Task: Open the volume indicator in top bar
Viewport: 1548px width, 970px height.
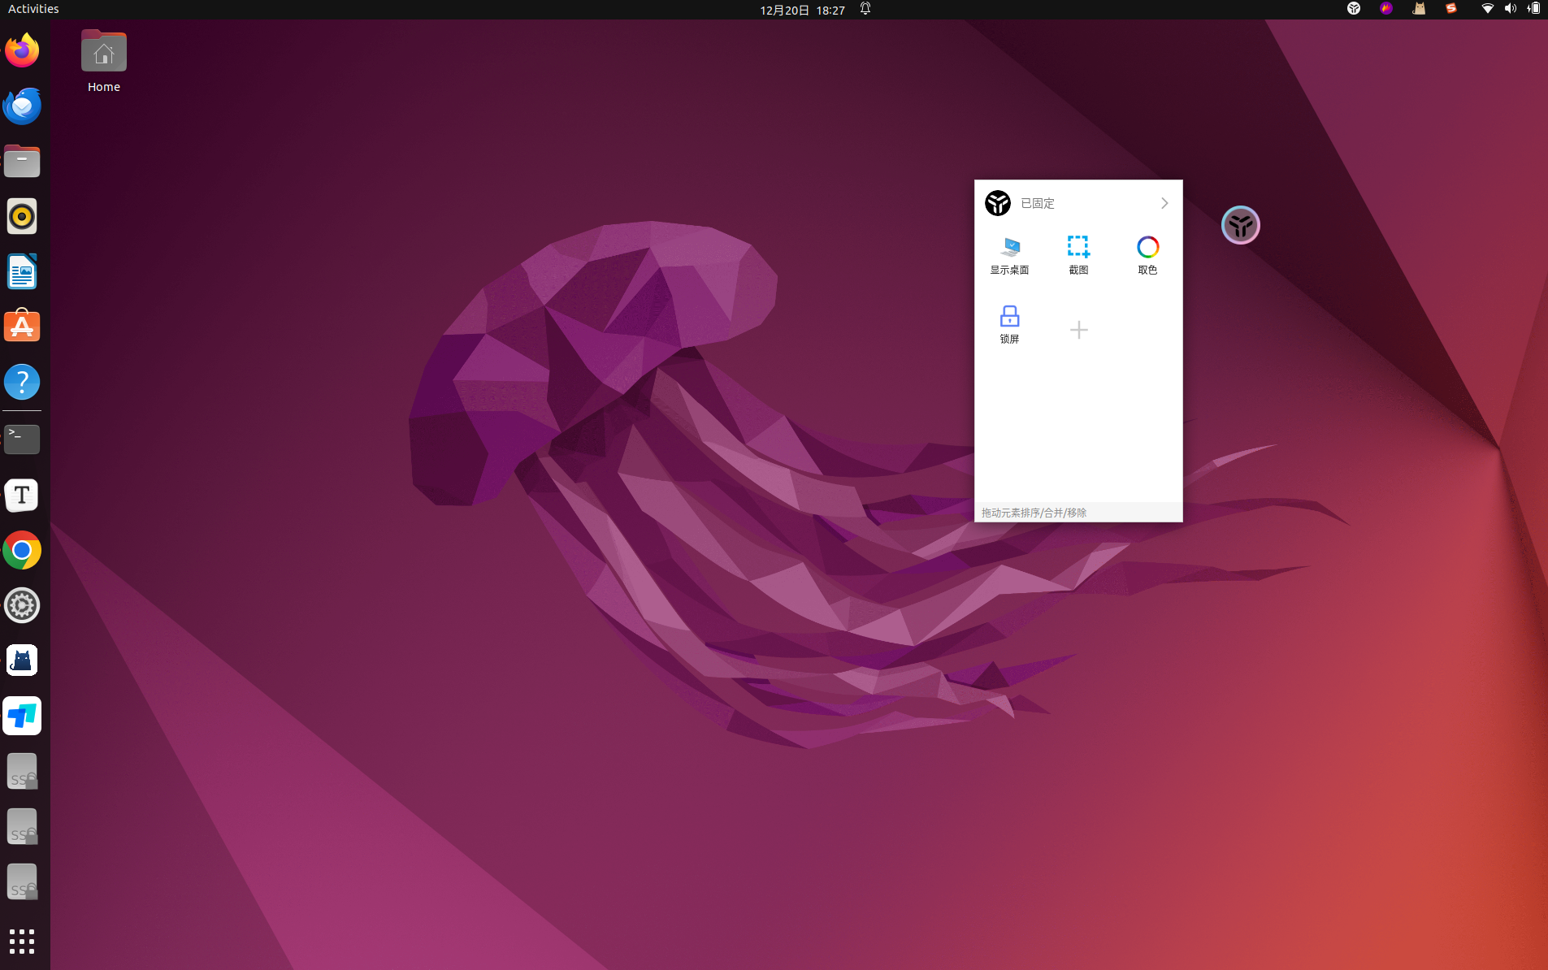Action: coord(1510,9)
